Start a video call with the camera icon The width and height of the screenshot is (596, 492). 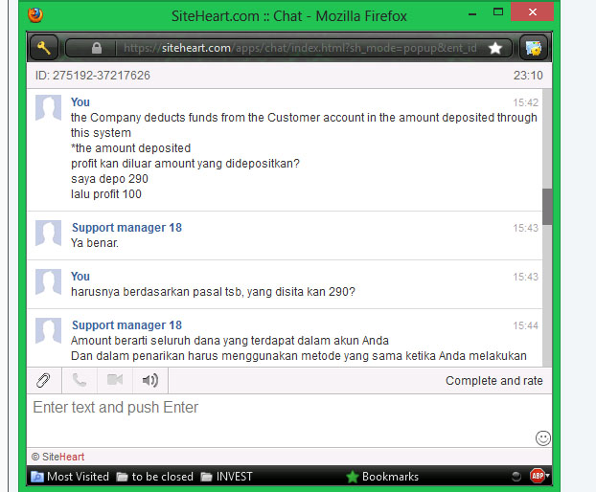(115, 380)
